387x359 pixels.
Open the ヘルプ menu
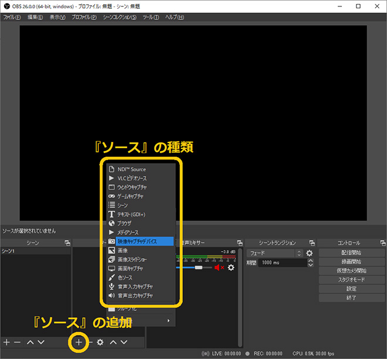coord(175,17)
